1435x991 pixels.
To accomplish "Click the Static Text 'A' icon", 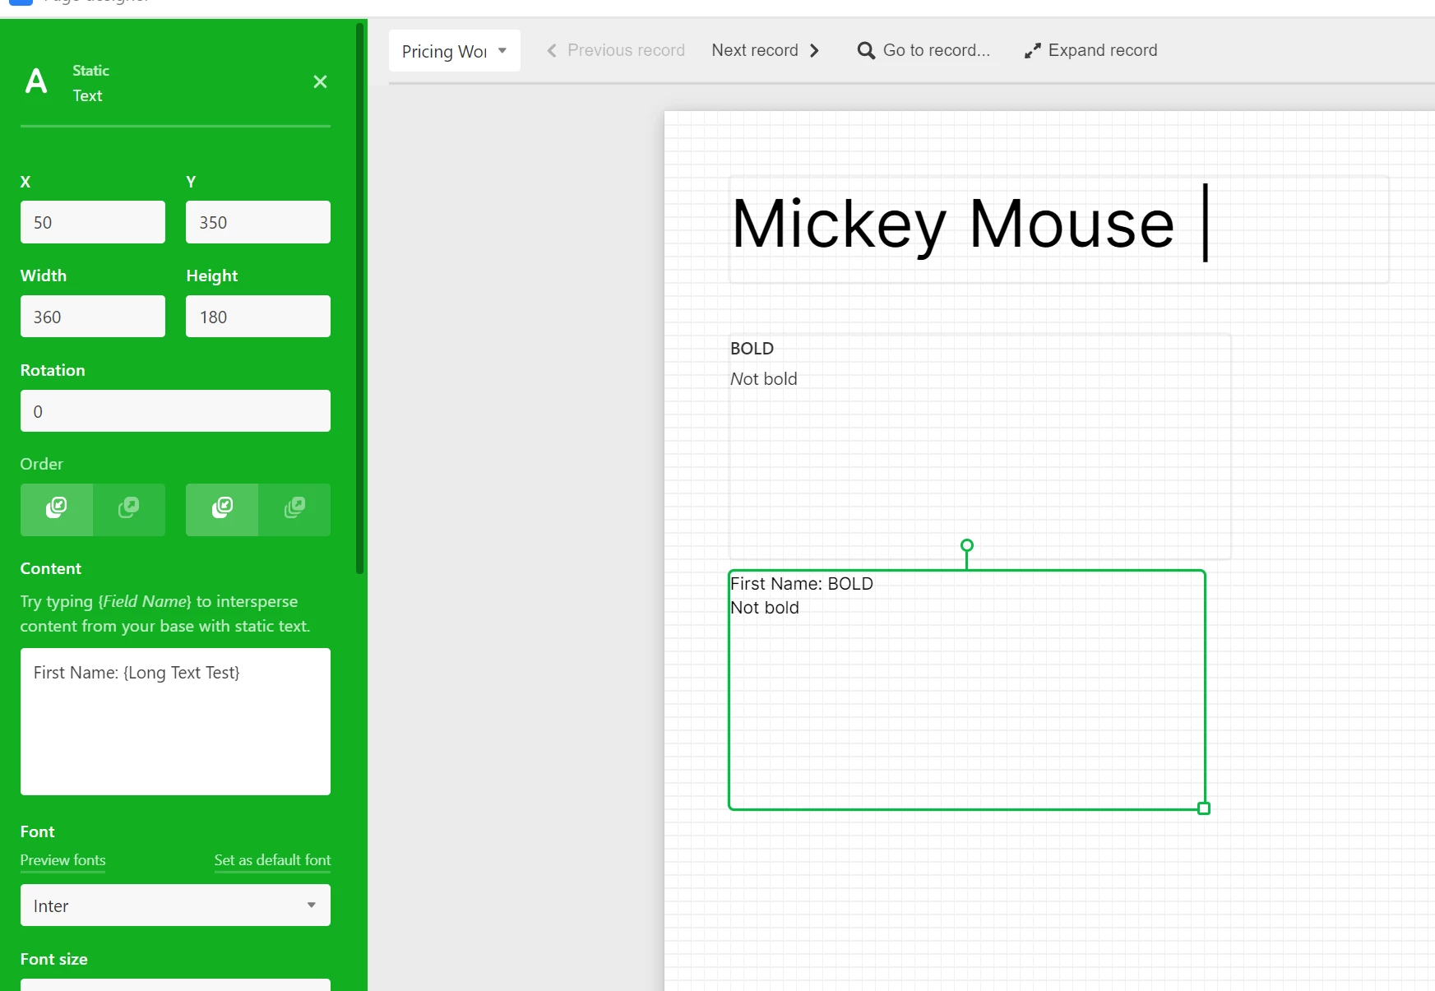I will (36, 81).
